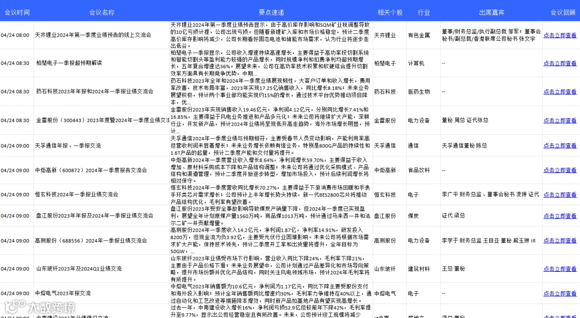The height and width of the screenshot is (318, 580).
Task: Click the 食品饮料 industry cell
Action: (419, 170)
